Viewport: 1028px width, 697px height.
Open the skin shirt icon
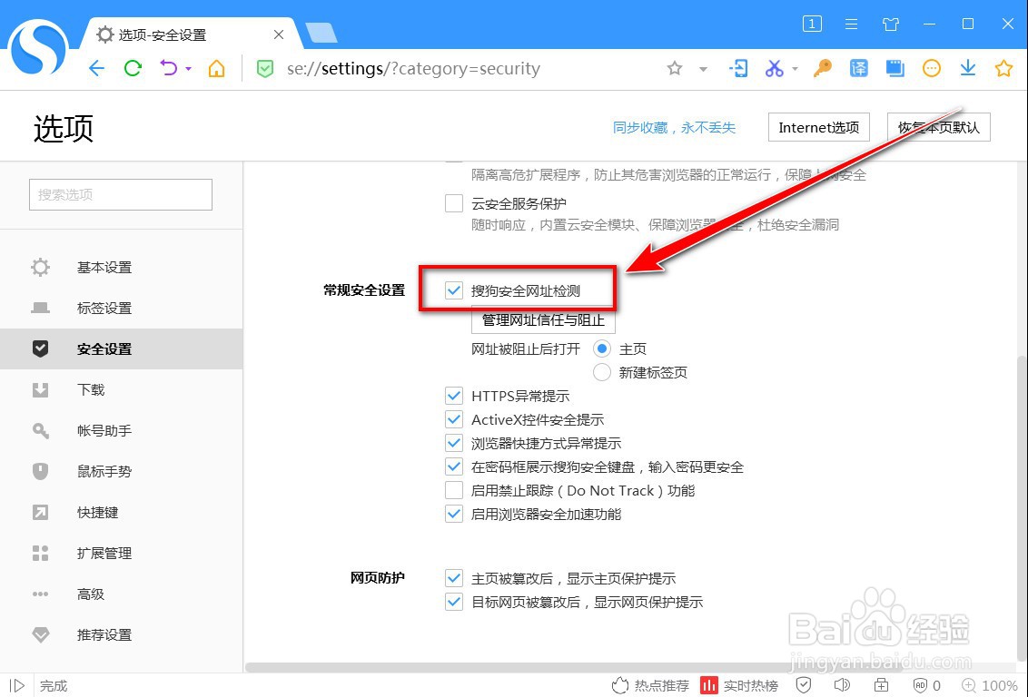(x=890, y=25)
